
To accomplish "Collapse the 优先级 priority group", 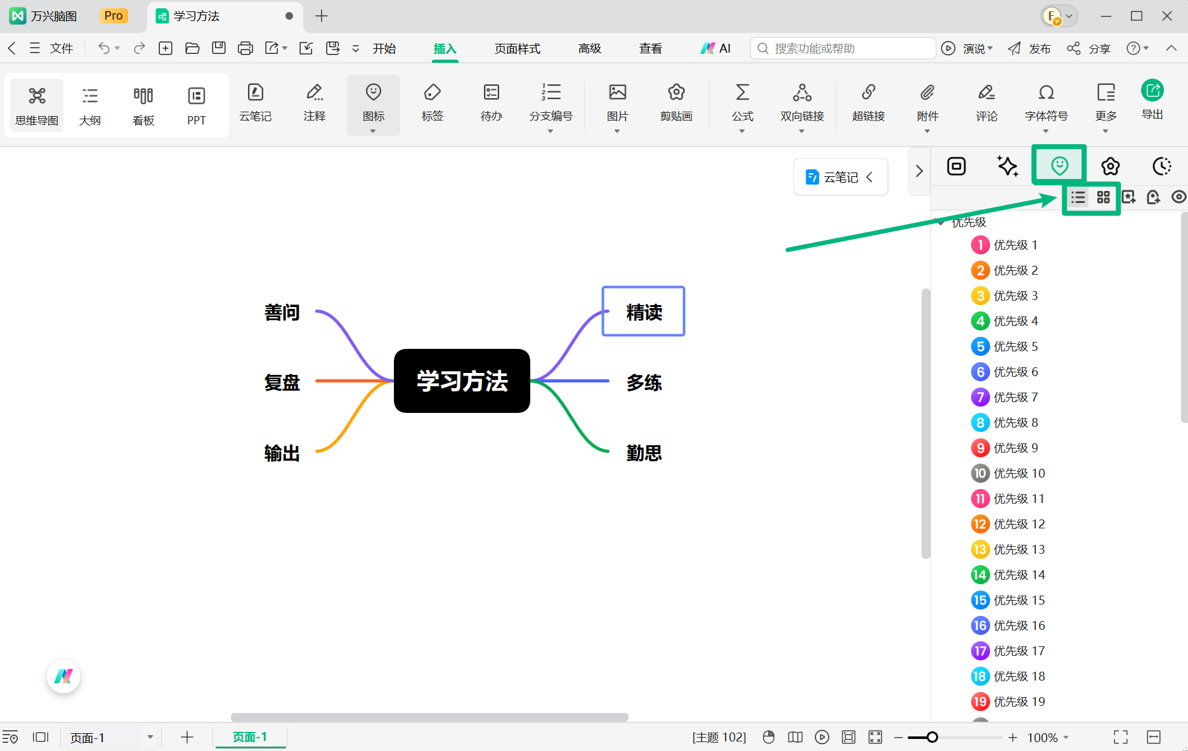I will [941, 222].
